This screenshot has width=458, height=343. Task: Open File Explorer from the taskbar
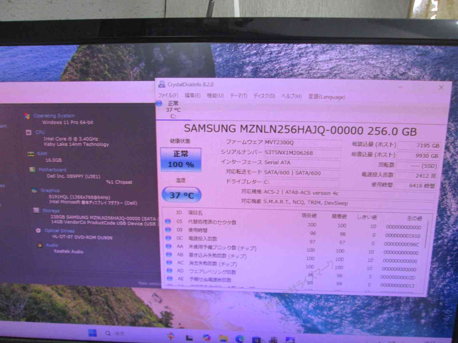(x=223, y=338)
